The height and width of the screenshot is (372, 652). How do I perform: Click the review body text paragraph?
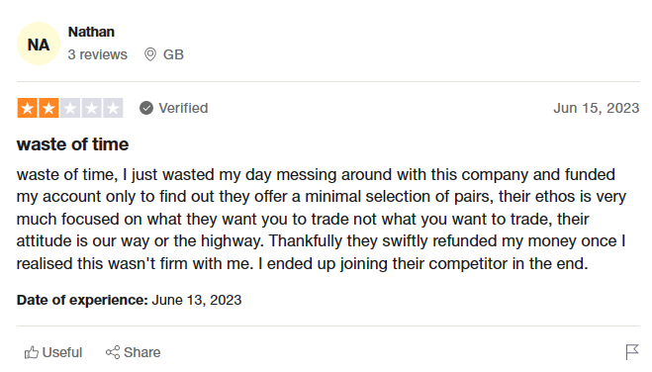[322, 219]
